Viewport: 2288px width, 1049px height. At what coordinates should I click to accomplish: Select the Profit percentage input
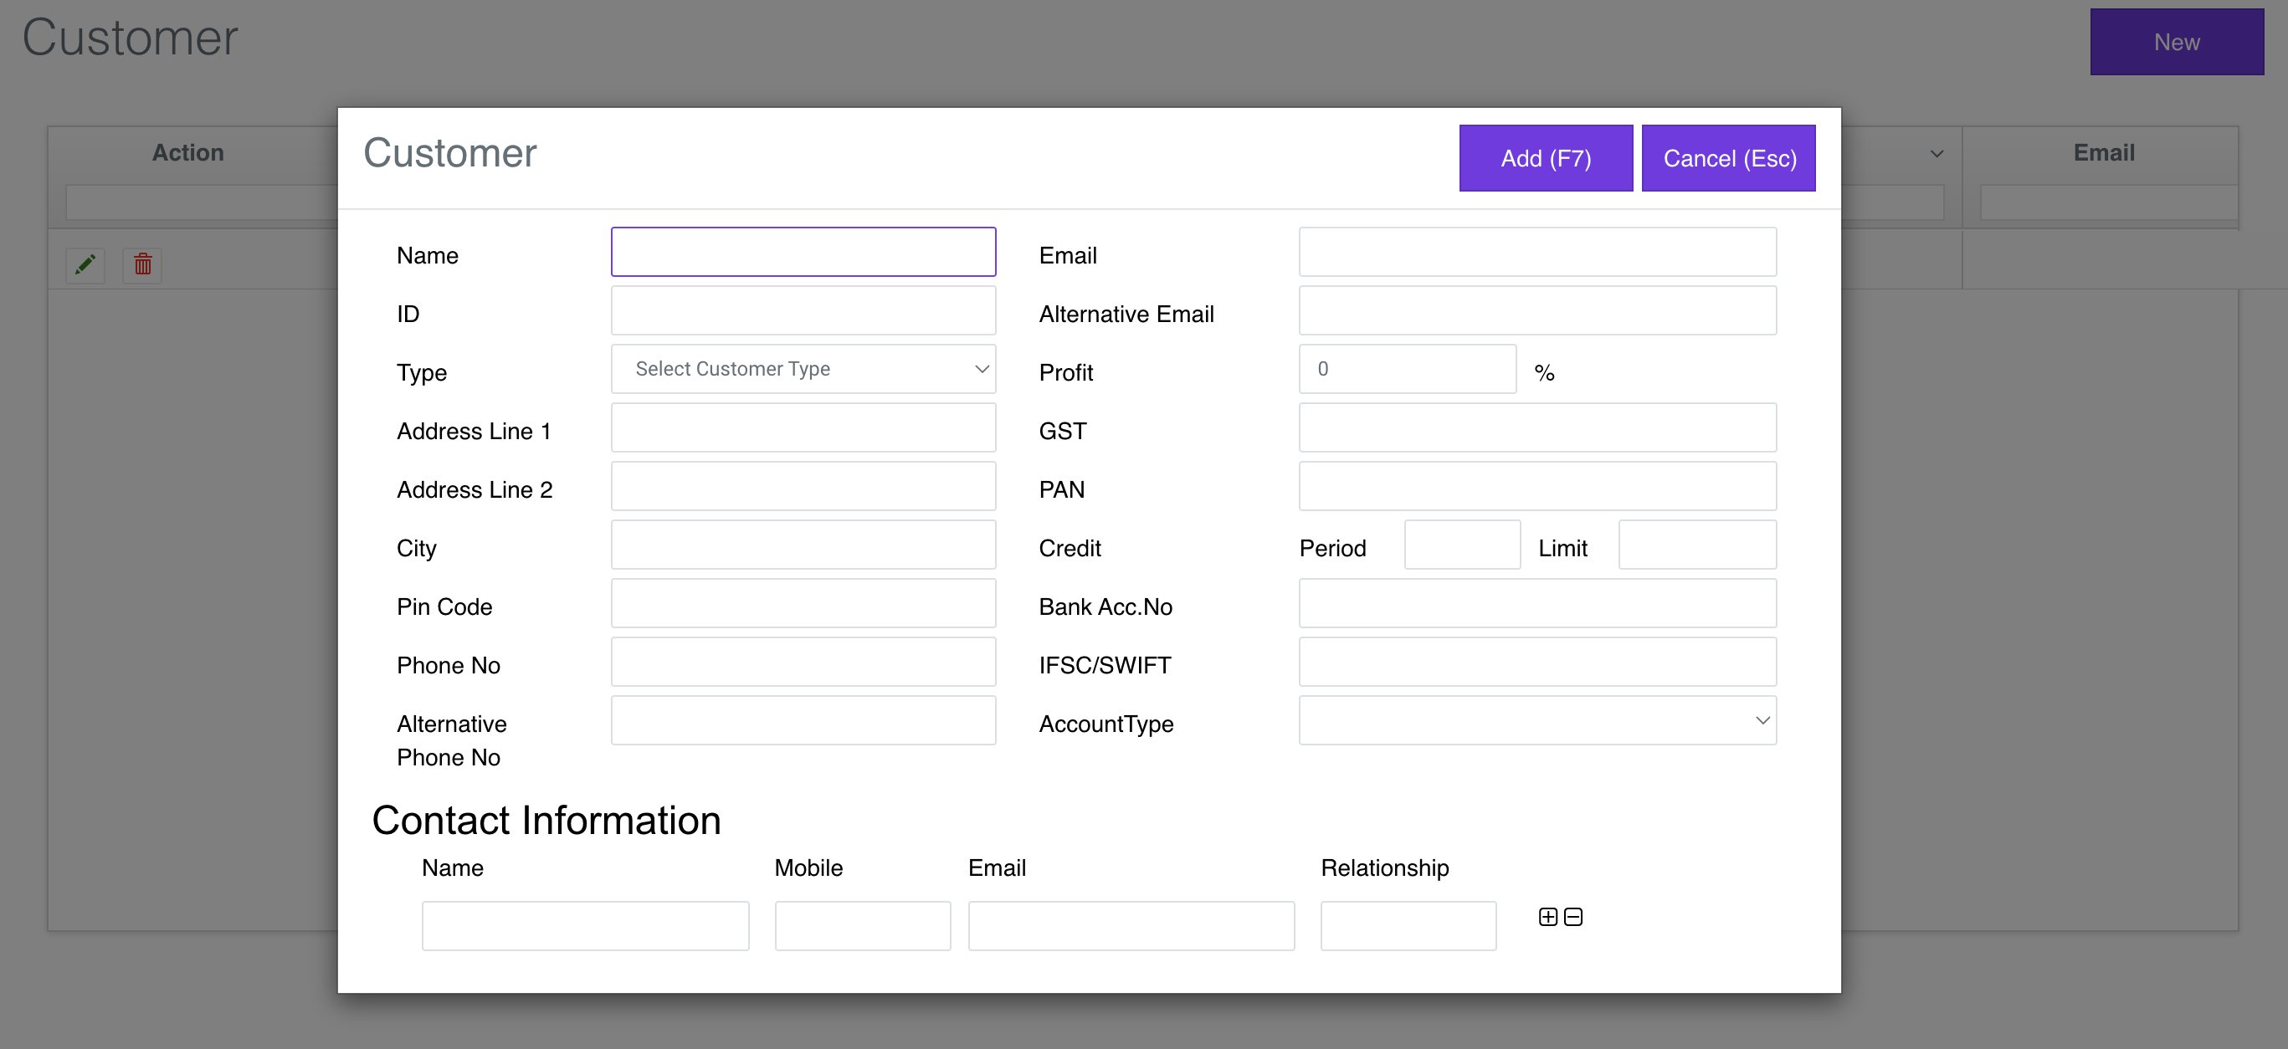(x=1406, y=368)
